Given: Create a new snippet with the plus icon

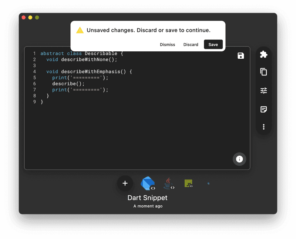Looking at the screenshot, I should tap(125, 183).
